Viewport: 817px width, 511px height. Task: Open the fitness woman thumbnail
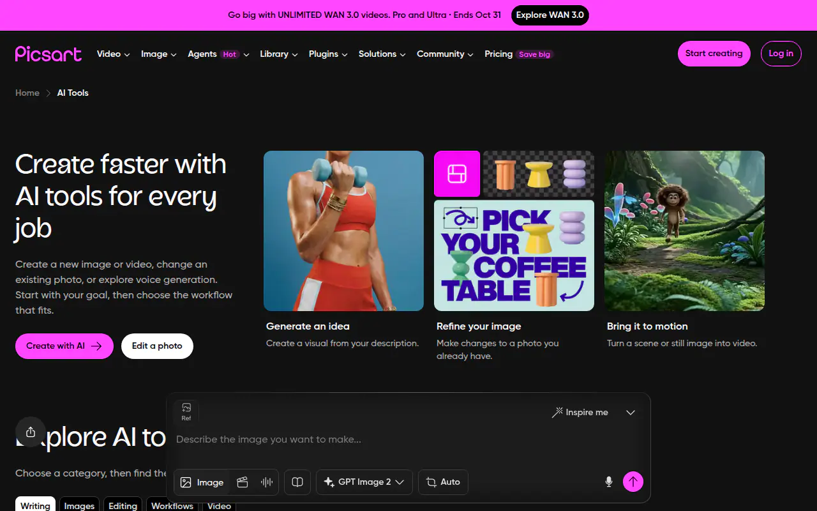[x=343, y=231]
